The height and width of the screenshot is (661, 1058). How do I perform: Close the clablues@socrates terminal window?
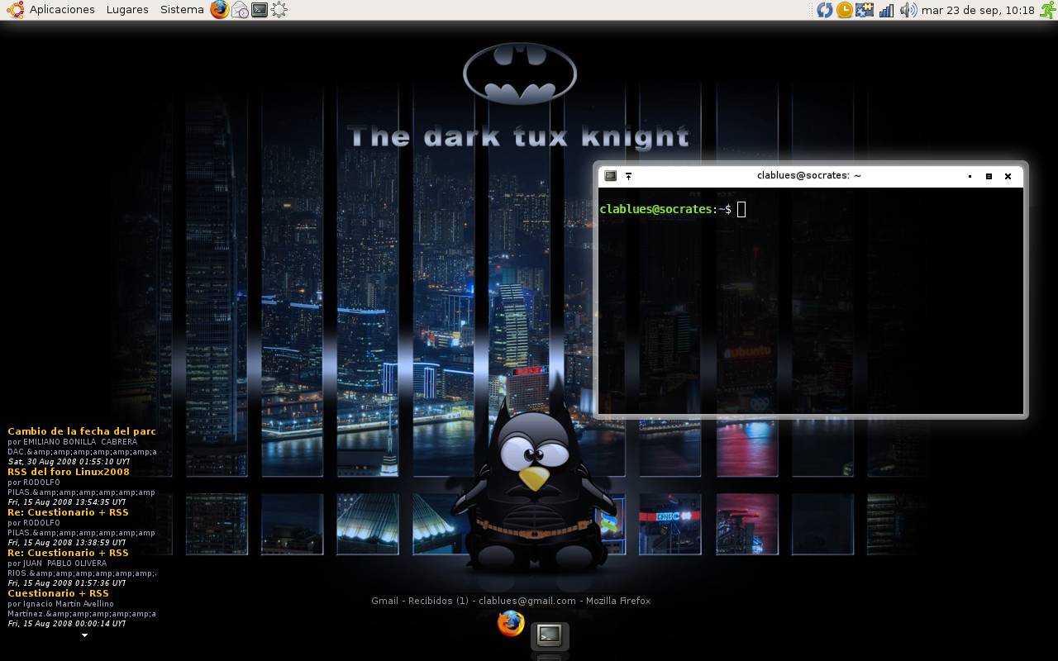pyautogui.click(x=1008, y=176)
